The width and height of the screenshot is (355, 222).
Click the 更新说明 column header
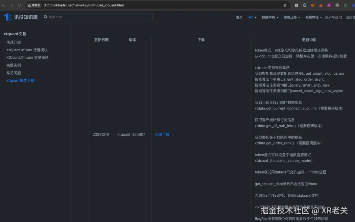(x=309, y=40)
